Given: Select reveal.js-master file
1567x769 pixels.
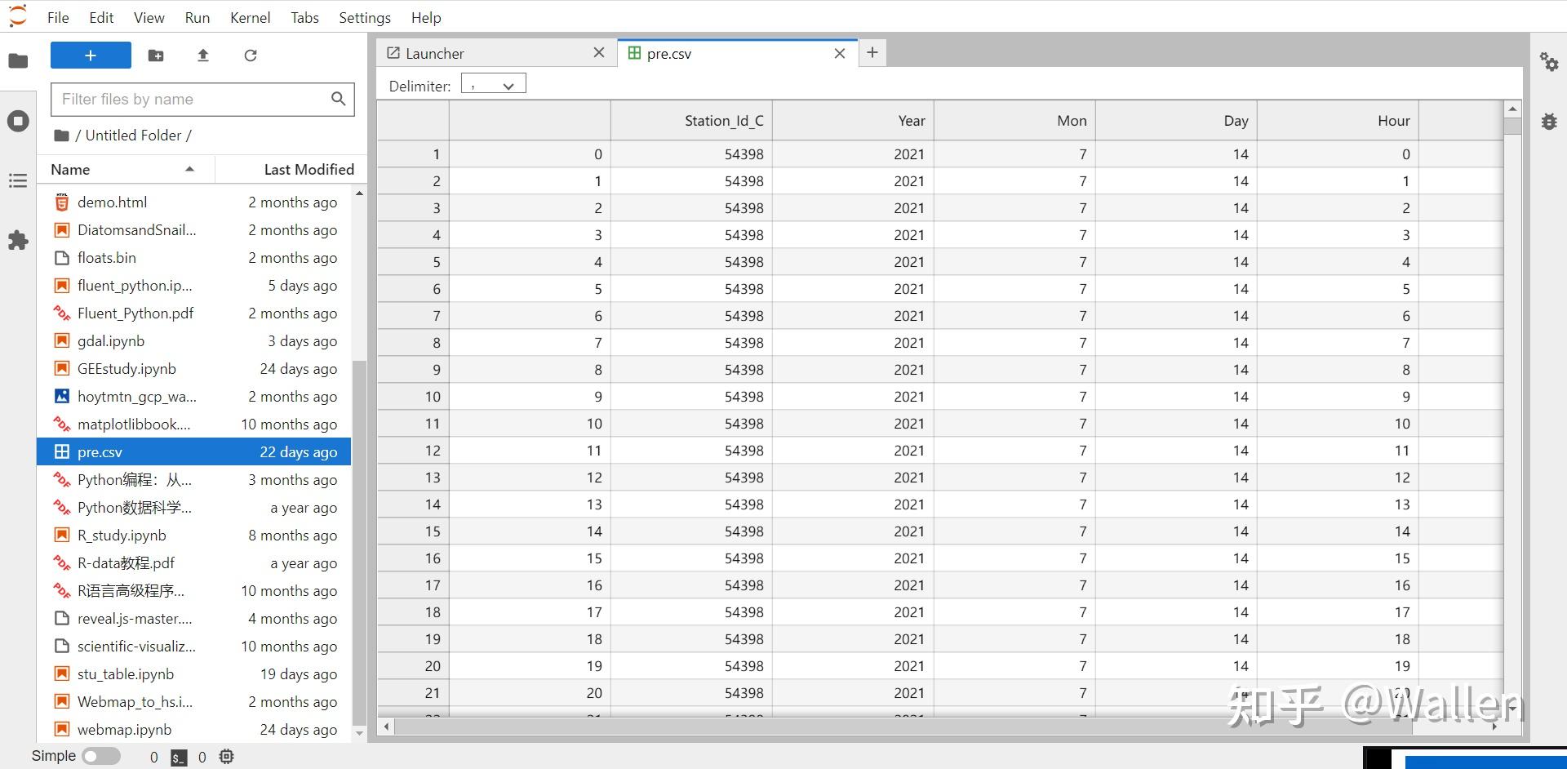Looking at the screenshot, I should 194,618.
